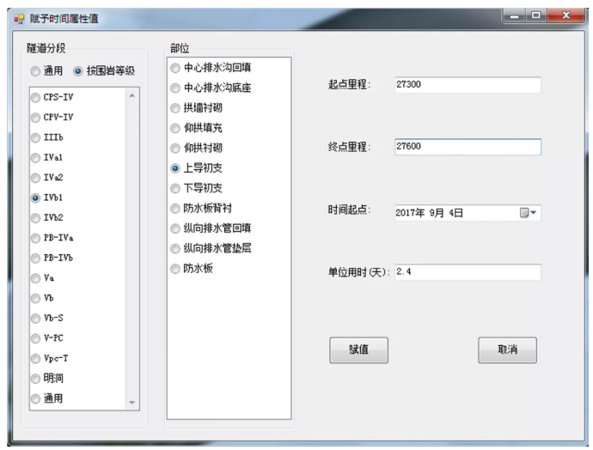Select 下导初支 part
Screen dimensions: 593x450
(x=175, y=188)
